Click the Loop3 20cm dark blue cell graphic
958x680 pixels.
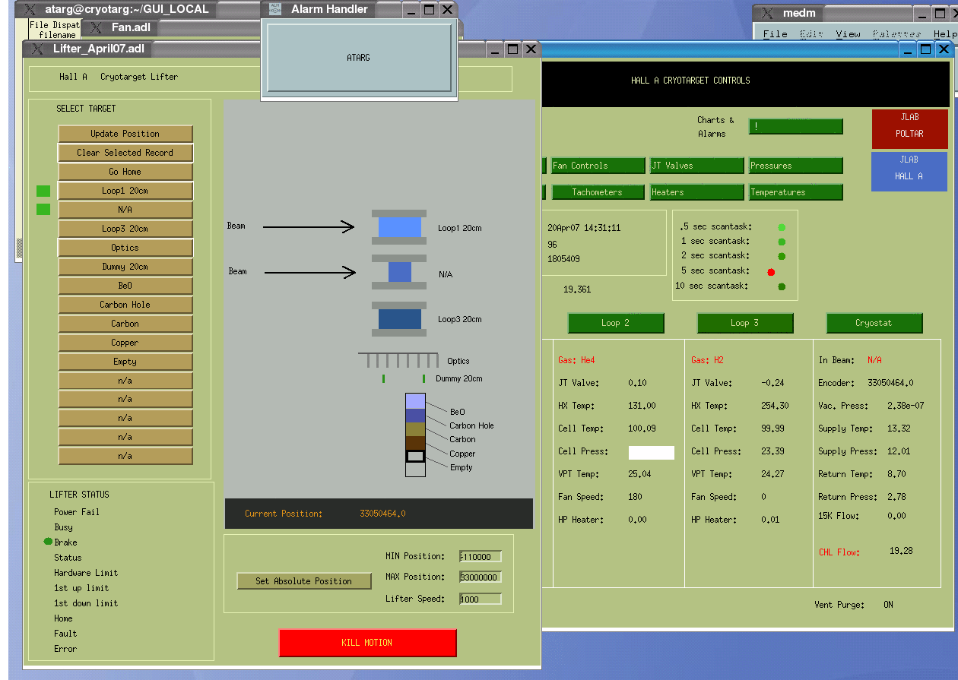[400, 319]
